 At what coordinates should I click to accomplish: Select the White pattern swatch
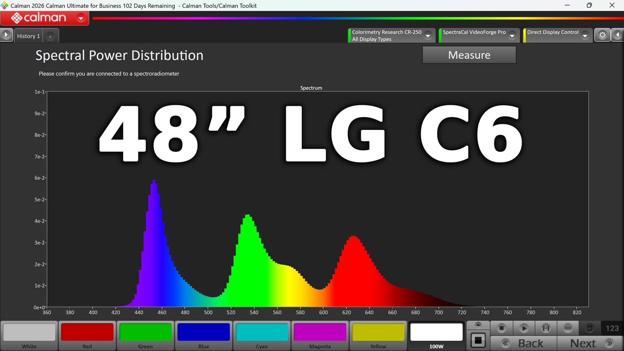tap(29, 336)
